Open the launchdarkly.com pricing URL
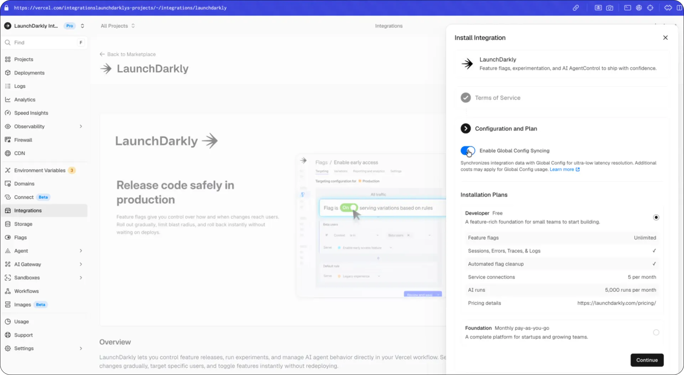Screen dimensions: 684x375 click(617, 303)
